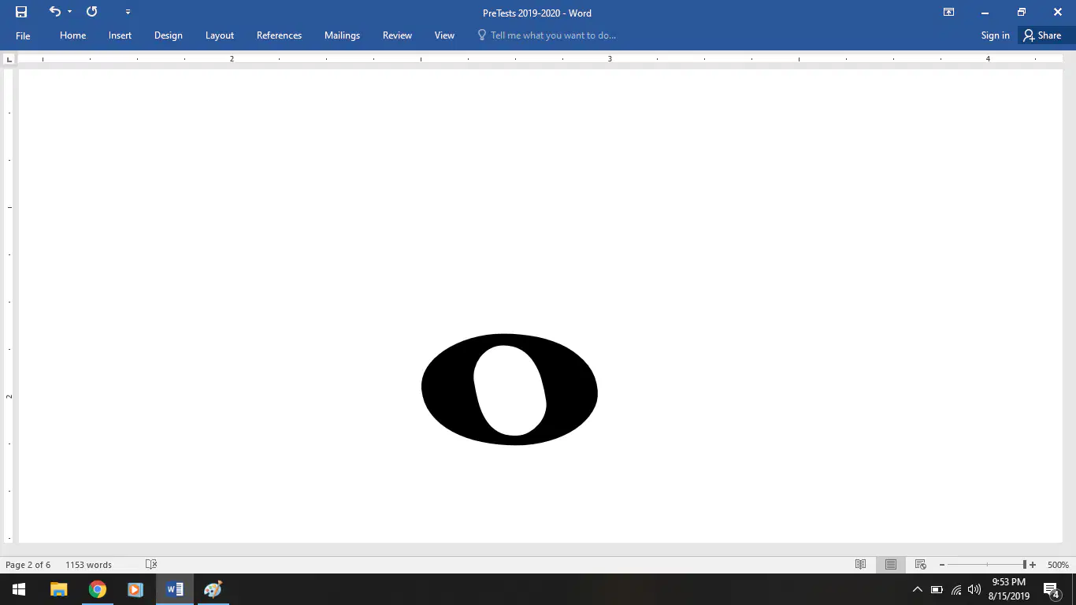Open the File menu

click(x=23, y=35)
